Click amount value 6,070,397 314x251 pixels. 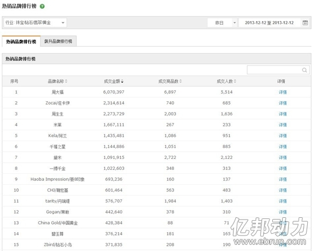114,92
